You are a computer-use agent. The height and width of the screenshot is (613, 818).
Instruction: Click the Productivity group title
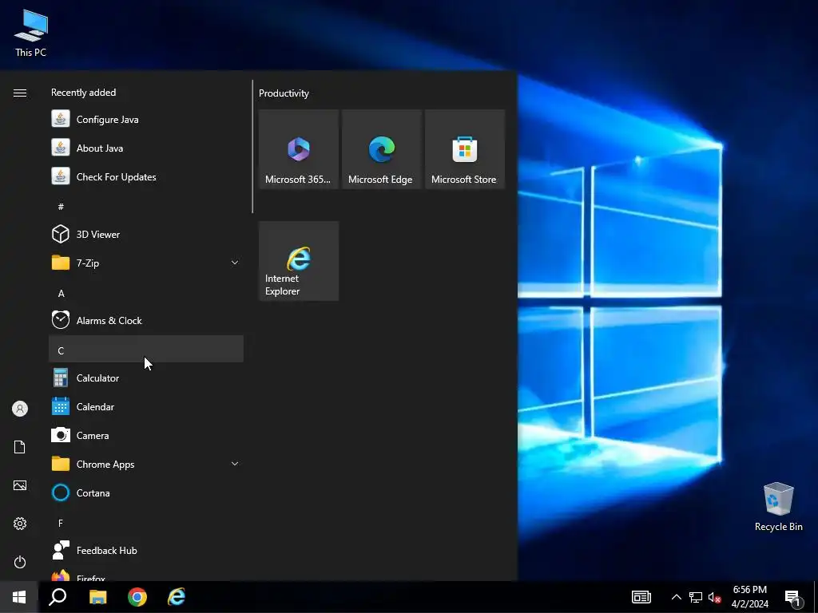coord(284,93)
